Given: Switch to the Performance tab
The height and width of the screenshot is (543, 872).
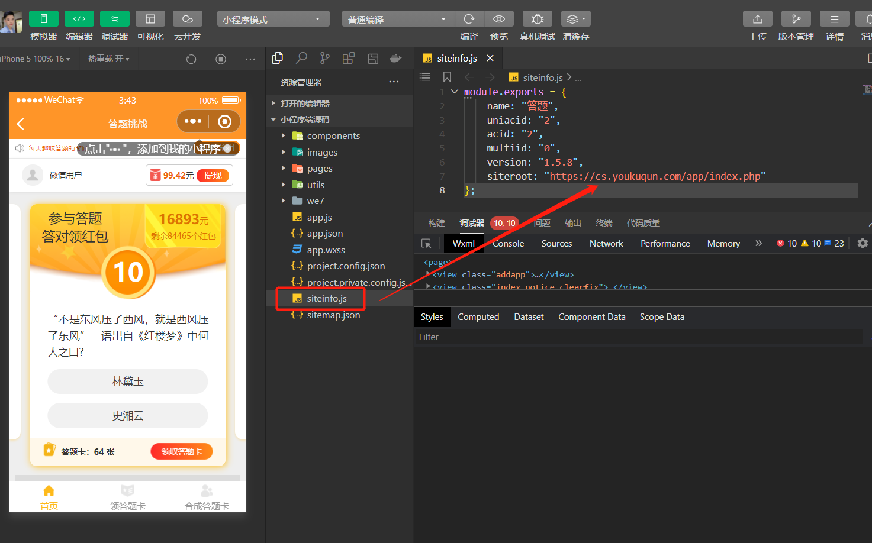Looking at the screenshot, I should coord(665,244).
